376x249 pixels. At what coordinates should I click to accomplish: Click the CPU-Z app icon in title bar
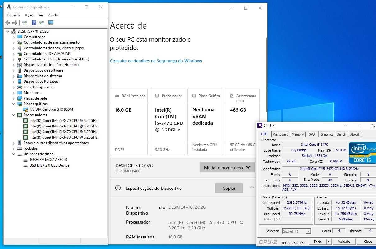pyautogui.click(x=260, y=126)
